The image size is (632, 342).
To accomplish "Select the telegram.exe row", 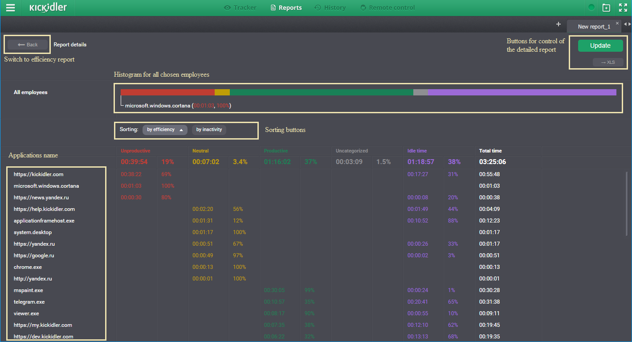I will click(x=29, y=302).
